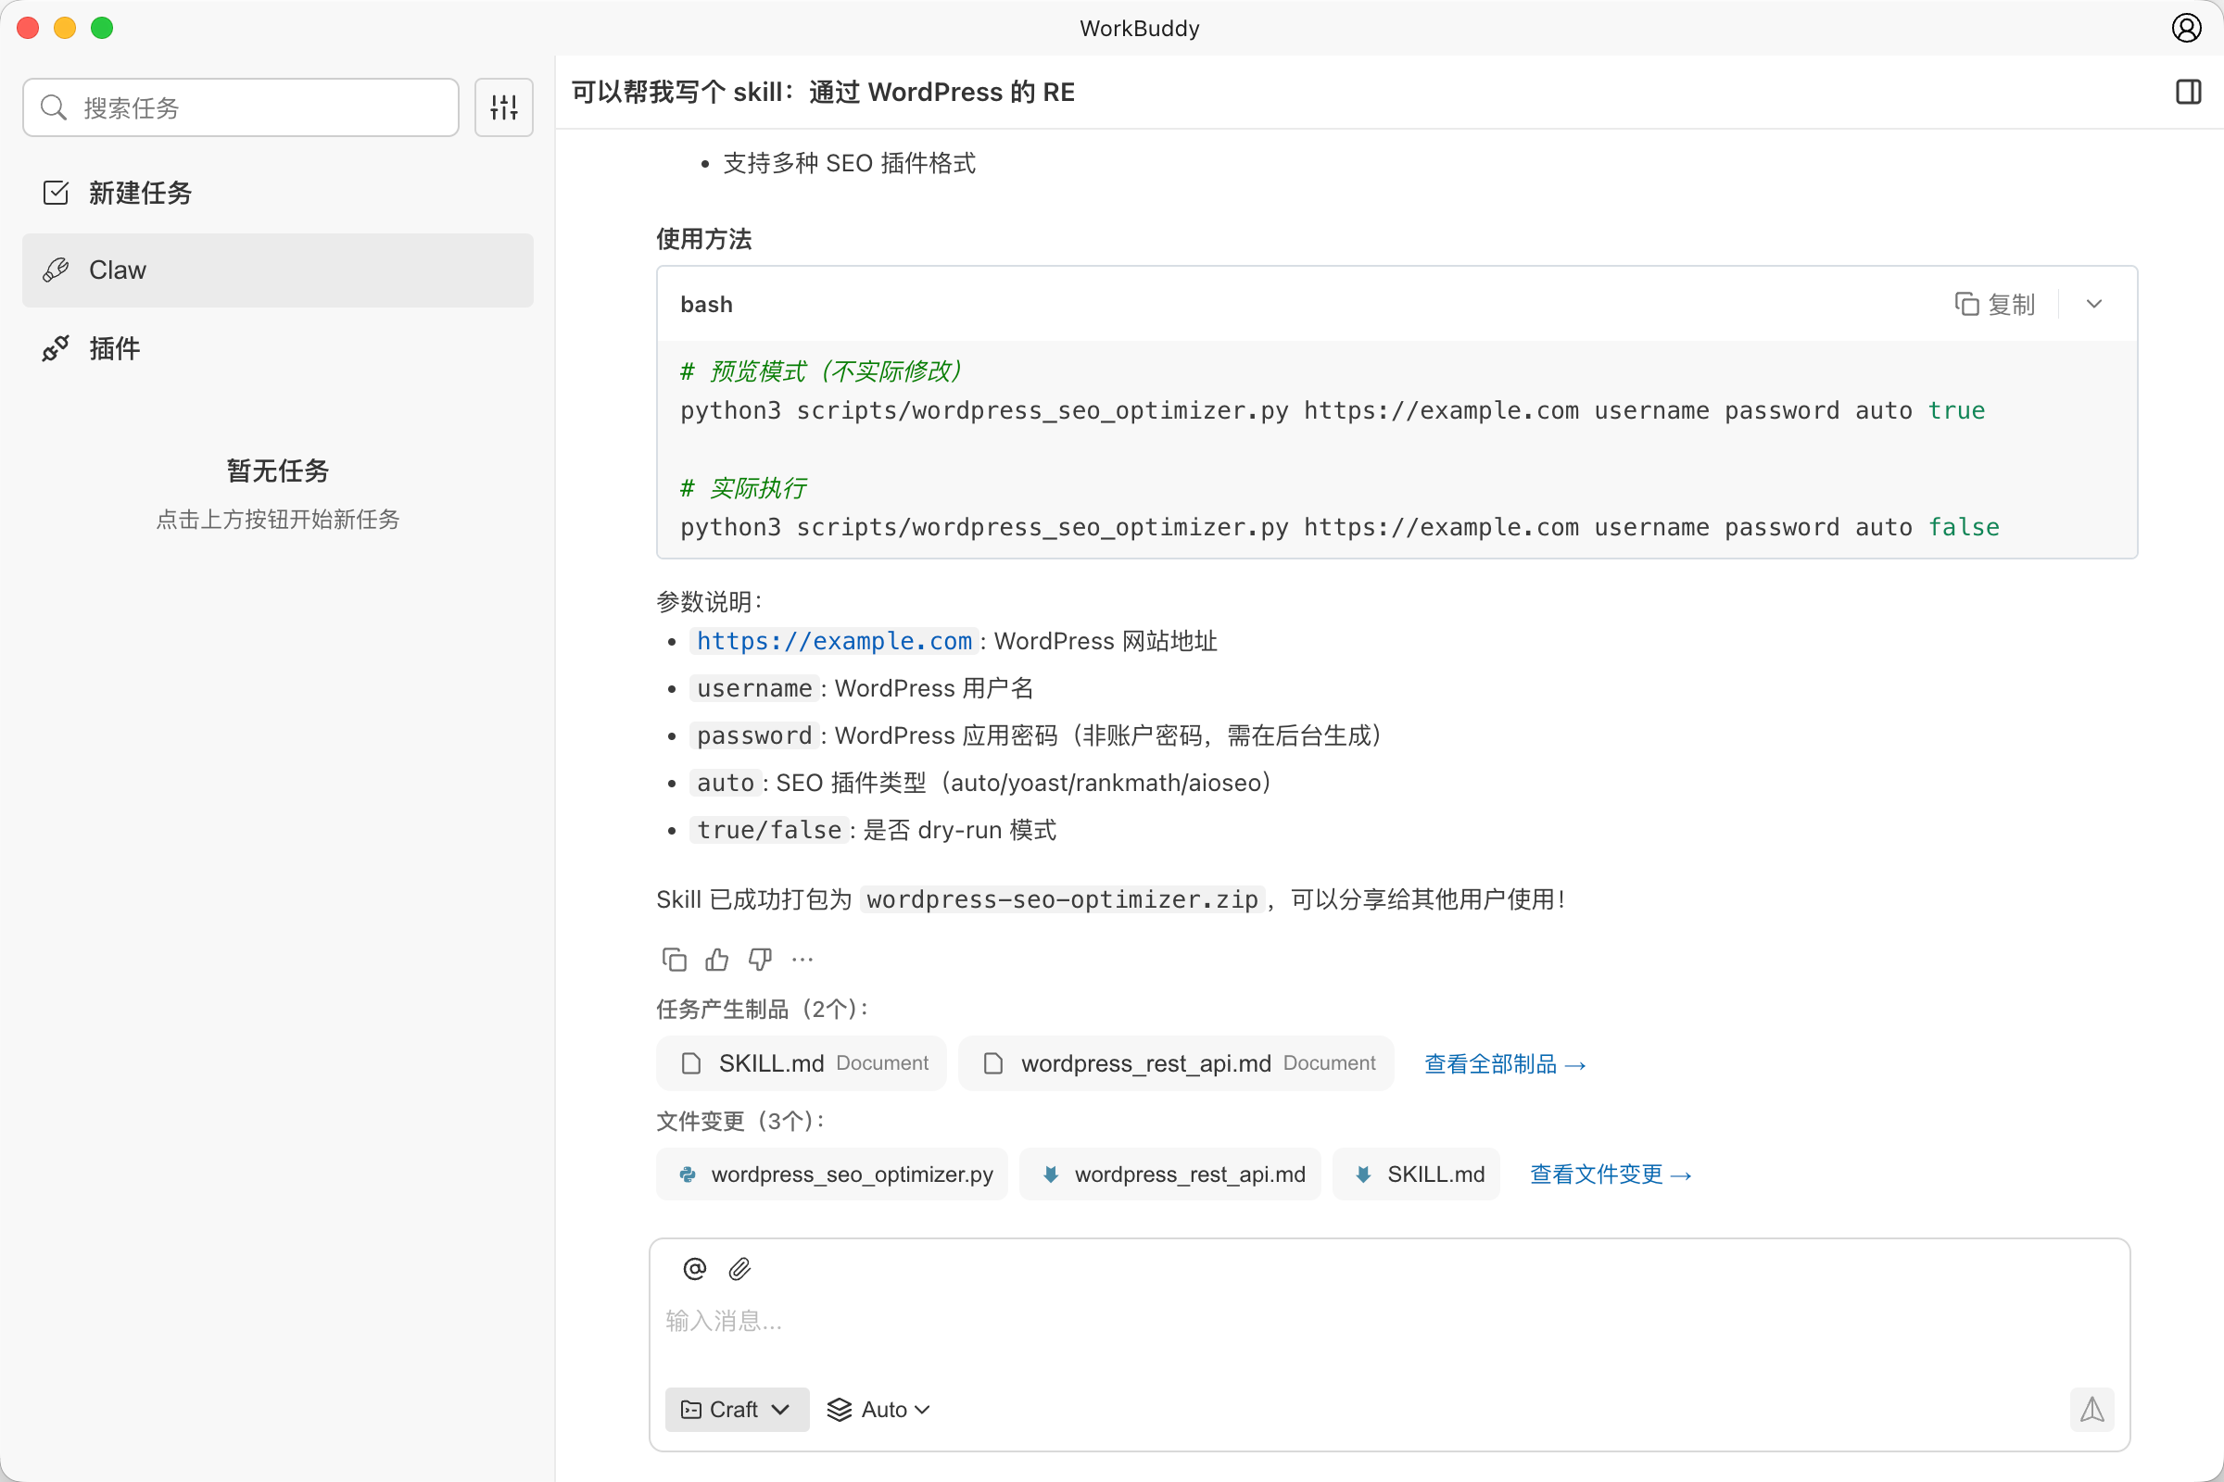Click the wordpress-seo-optimizer.zip inline code
The height and width of the screenshot is (1482, 2224).
1063,898
